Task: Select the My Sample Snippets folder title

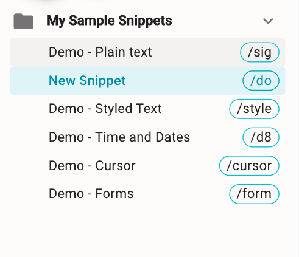Action: (x=110, y=21)
